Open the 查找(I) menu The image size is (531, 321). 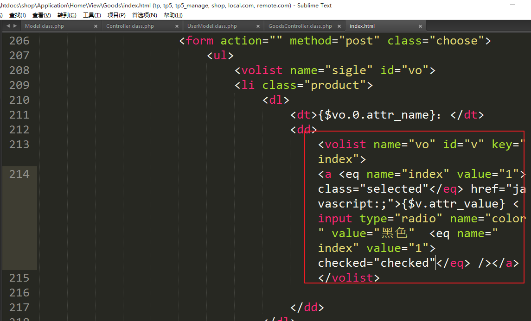(x=18, y=15)
